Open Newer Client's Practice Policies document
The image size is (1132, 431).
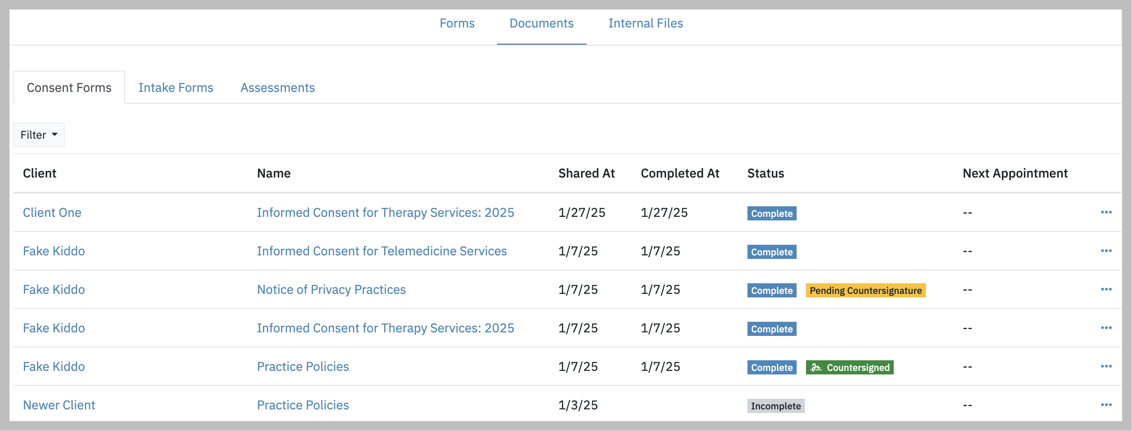click(303, 405)
